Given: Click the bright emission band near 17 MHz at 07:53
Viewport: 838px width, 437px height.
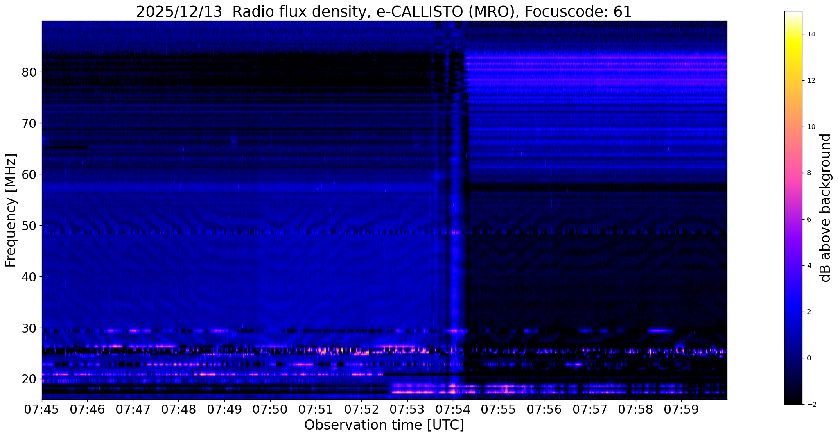Looking at the screenshot, I should point(413,392).
